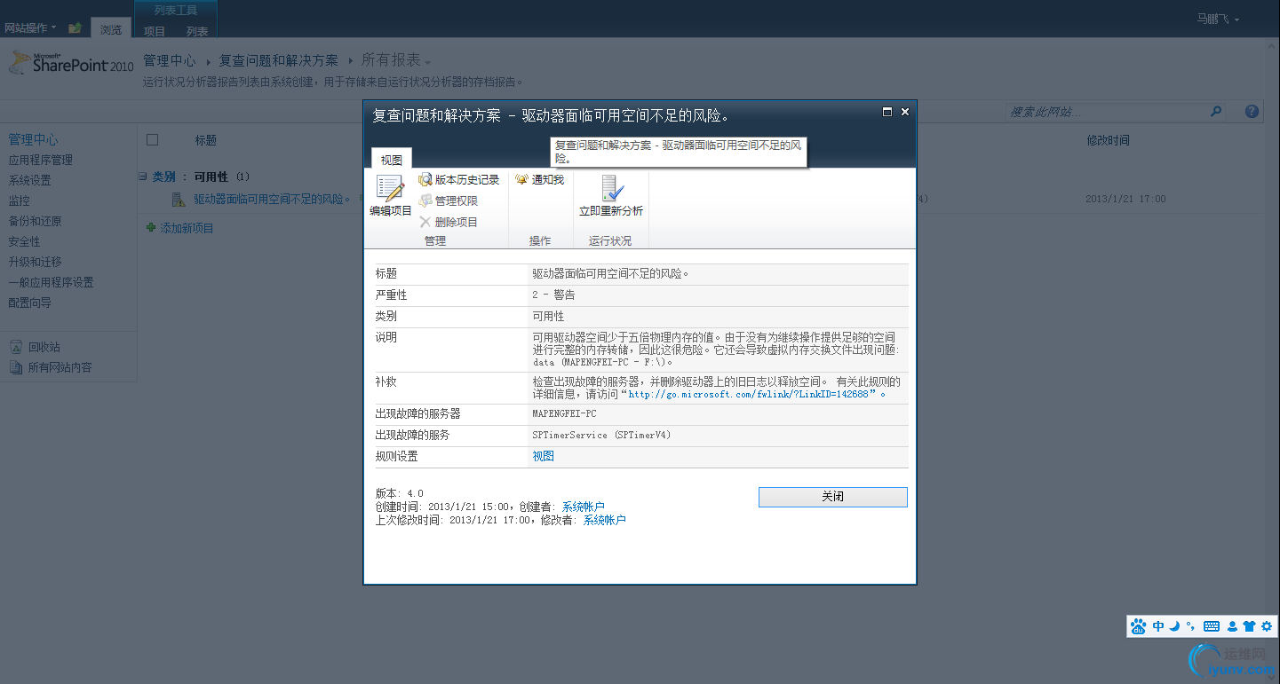Screen dimensions: 1280x684
Task: Sort by the 标题 column header
Action: pos(206,140)
